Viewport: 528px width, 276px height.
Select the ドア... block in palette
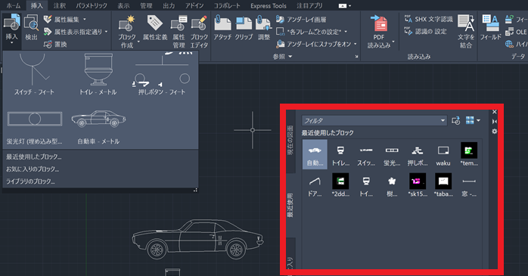pos(315,186)
